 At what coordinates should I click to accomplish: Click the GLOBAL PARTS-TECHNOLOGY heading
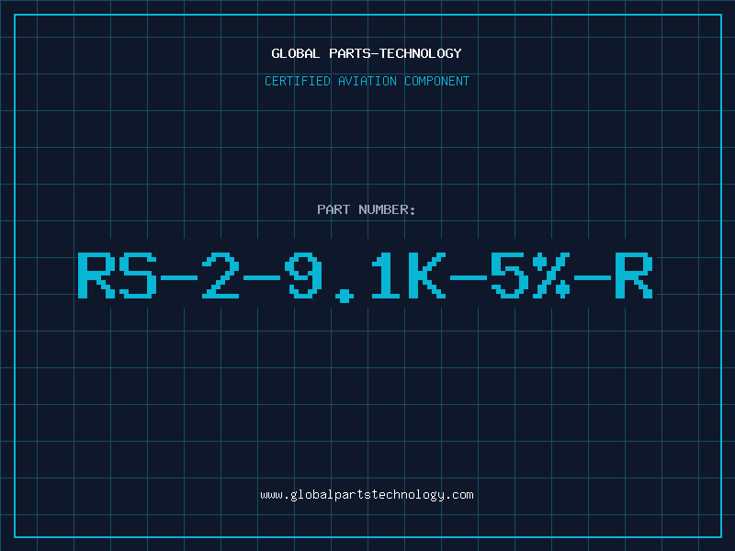[x=367, y=53]
